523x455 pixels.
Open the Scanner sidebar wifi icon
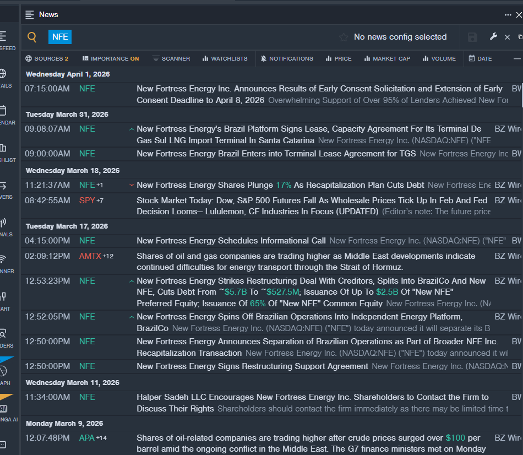pos(3,259)
